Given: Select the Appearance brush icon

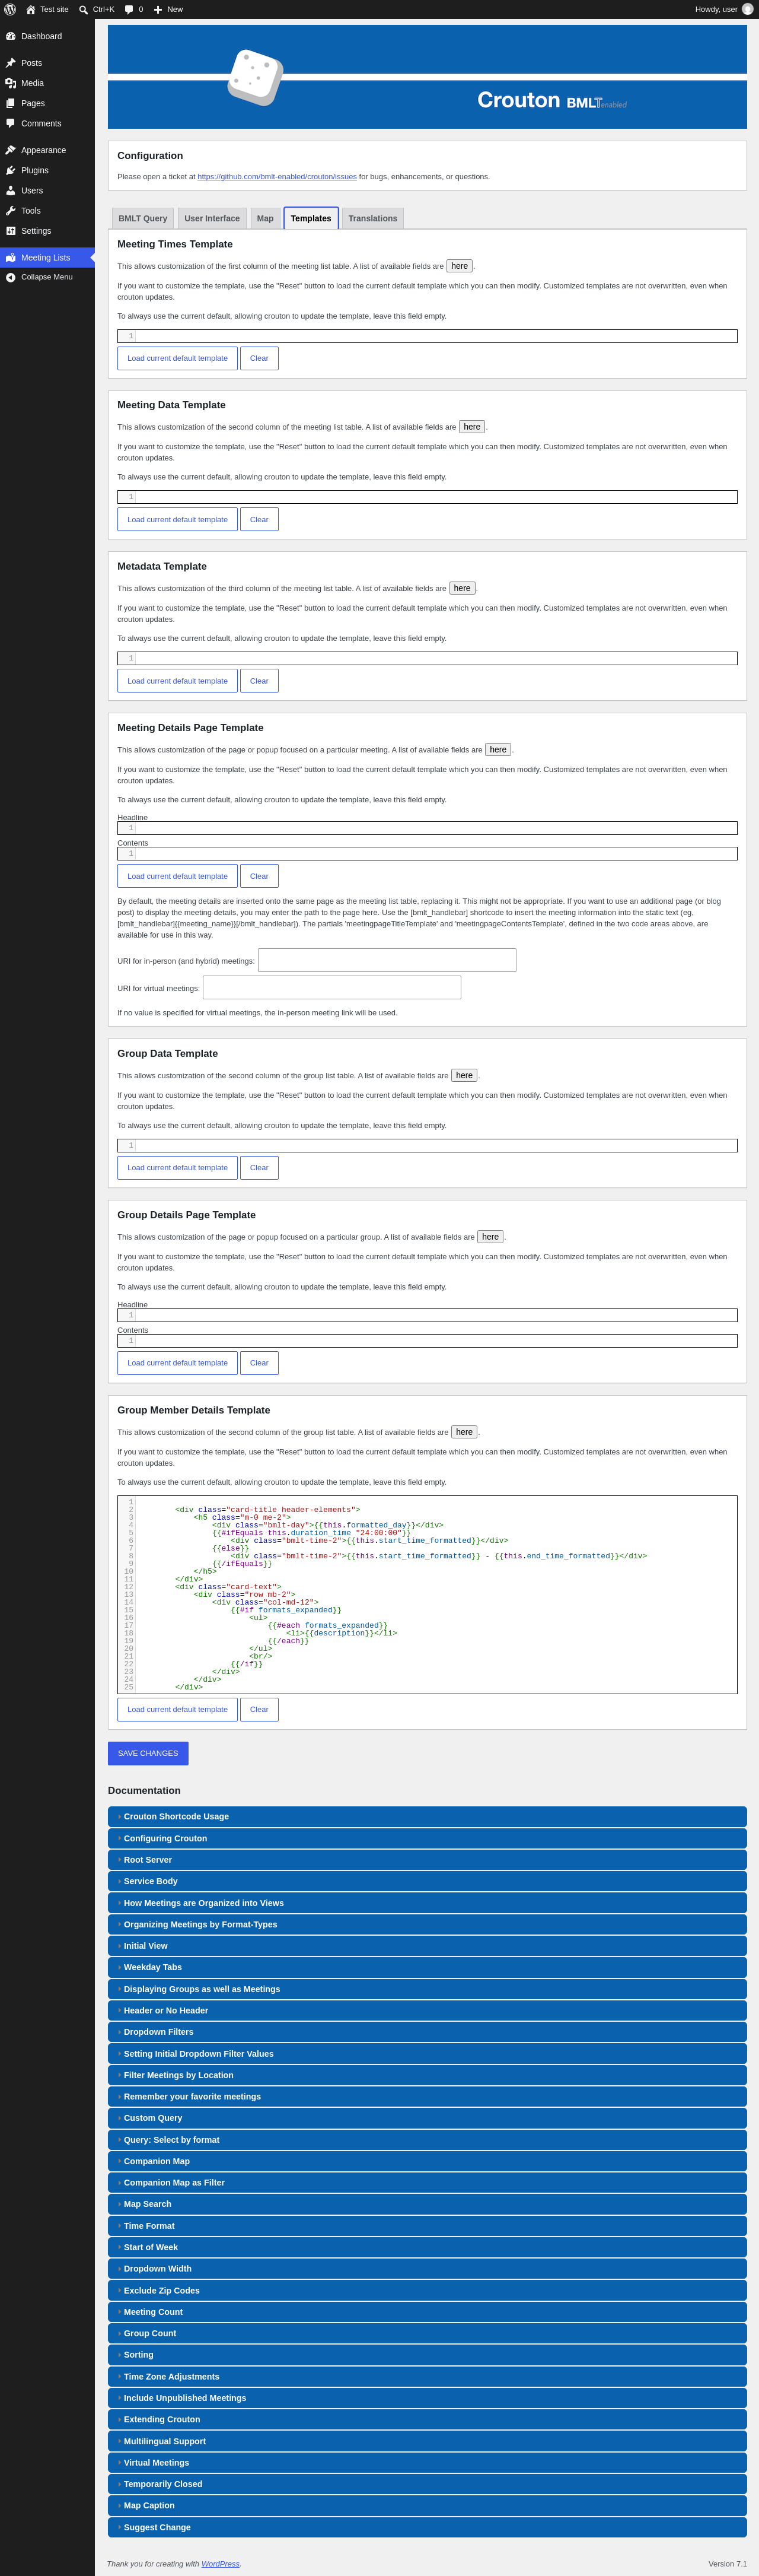Looking at the screenshot, I should (11, 150).
